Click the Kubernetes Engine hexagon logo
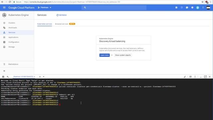 coord(4,15)
